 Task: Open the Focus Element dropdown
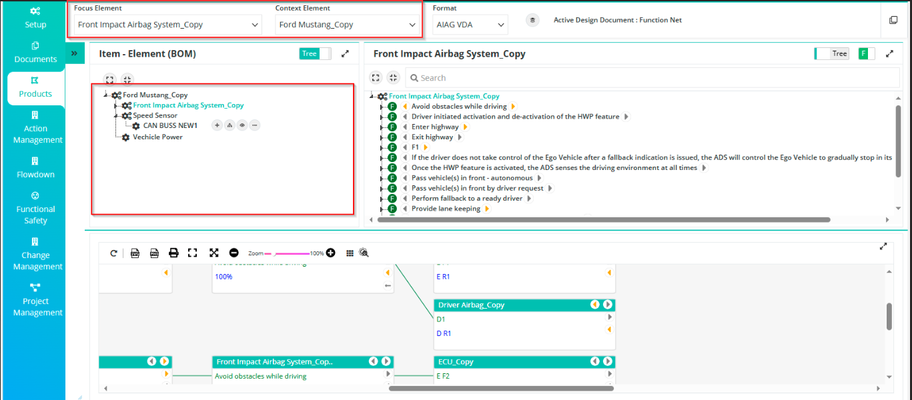pos(168,25)
